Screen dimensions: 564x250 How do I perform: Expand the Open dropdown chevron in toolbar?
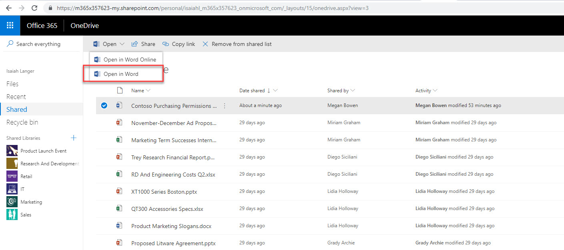point(122,44)
